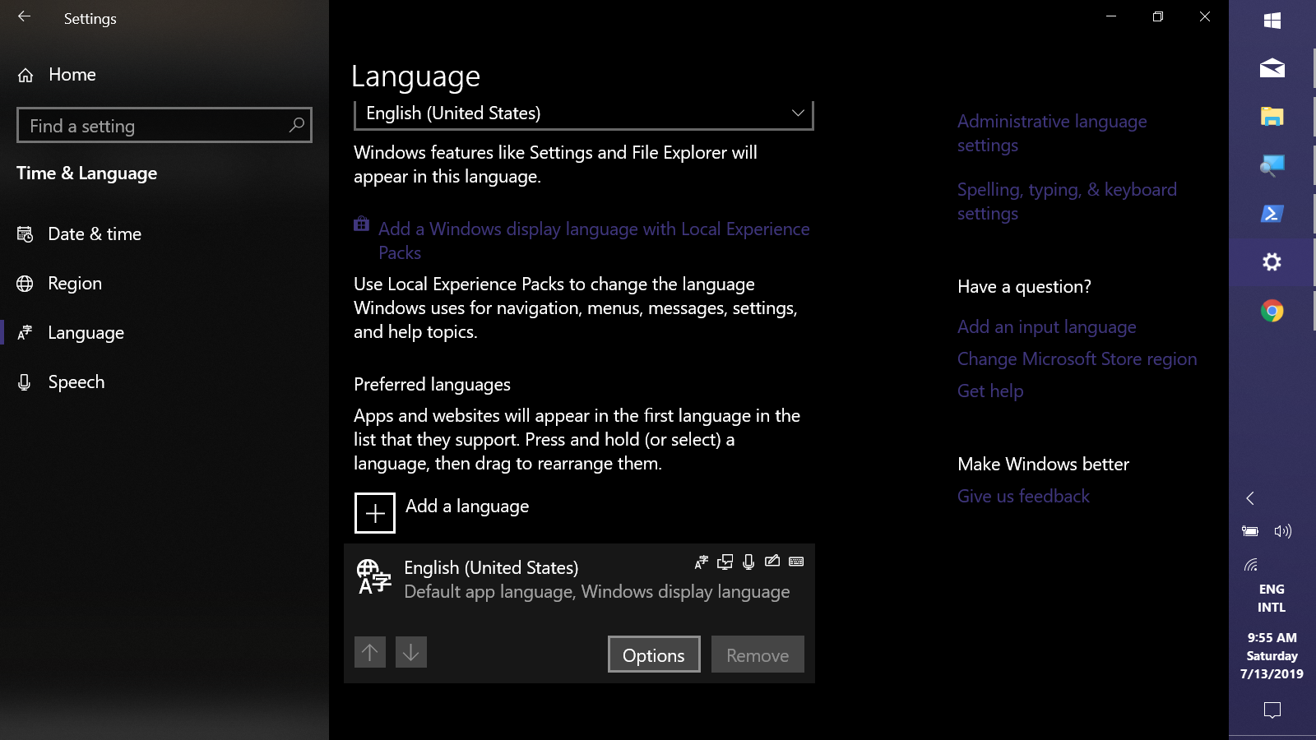Click the keyboard feature icon

point(796,562)
